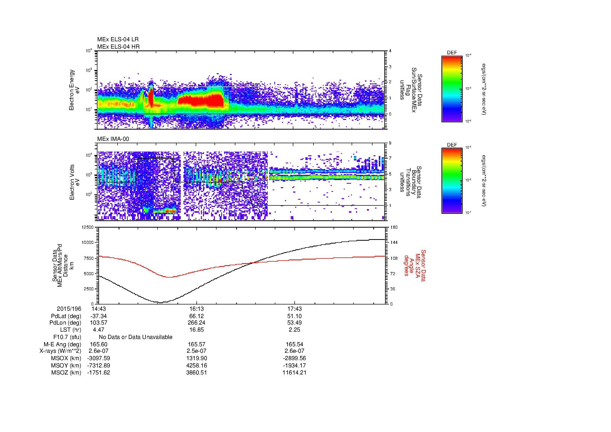The width and height of the screenshot is (611, 432).
Task: Click the time tick label '17:43'
Action: [x=294, y=309]
